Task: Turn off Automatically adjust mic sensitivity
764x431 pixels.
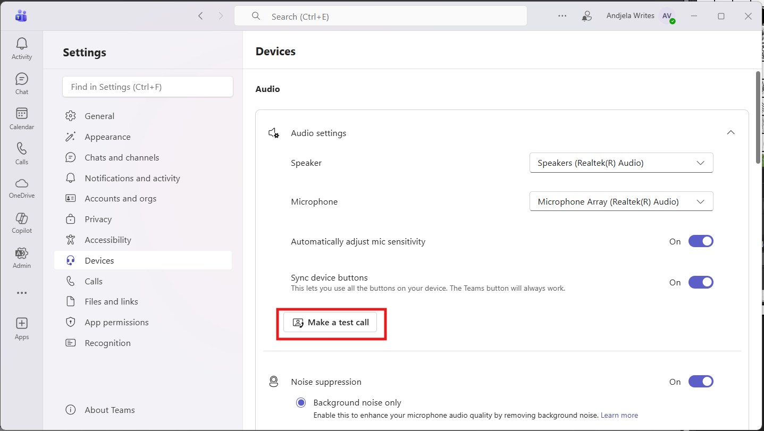Action: click(700, 241)
